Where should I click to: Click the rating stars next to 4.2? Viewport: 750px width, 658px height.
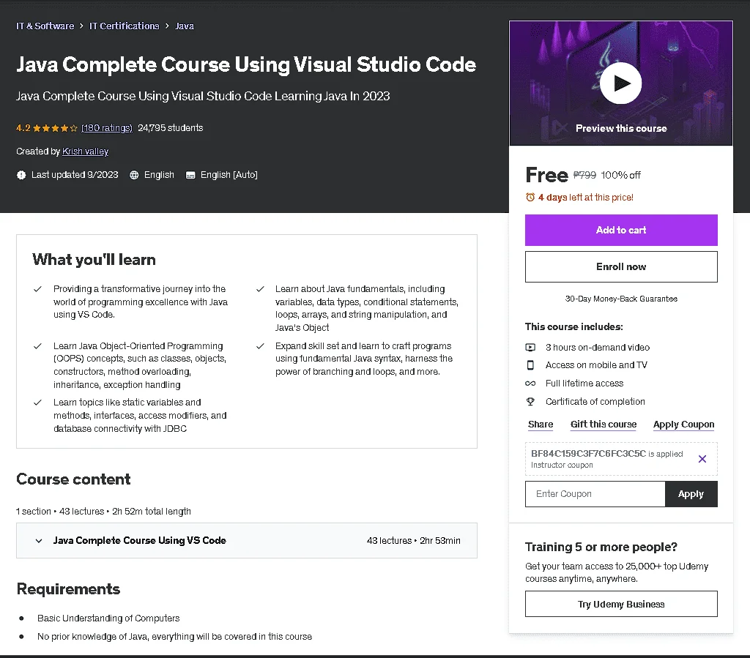click(x=55, y=128)
